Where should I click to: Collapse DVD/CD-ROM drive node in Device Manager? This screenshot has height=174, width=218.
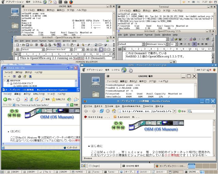[8, 83]
